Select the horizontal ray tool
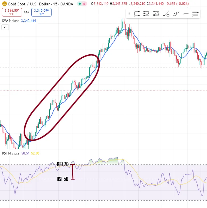The height and width of the screenshot is (208, 207). pos(186,13)
